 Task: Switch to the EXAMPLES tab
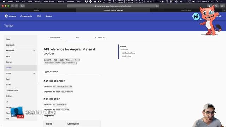100,38
